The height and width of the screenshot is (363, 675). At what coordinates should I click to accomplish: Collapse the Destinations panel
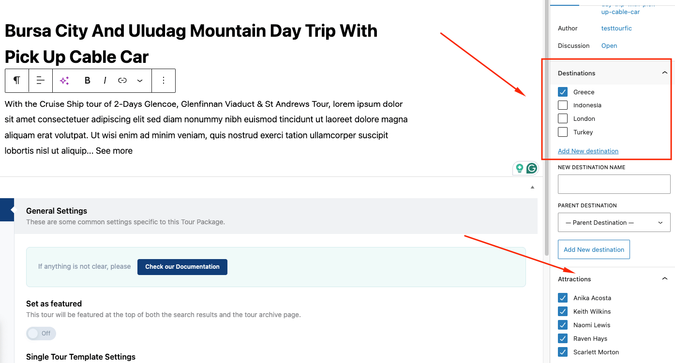[x=665, y=73]
